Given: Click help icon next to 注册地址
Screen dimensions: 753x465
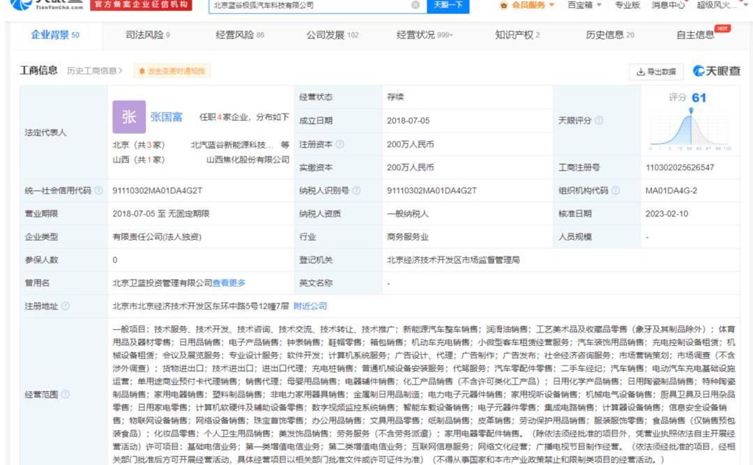Looking at the screenshot, I should click(x=66, y=306).
